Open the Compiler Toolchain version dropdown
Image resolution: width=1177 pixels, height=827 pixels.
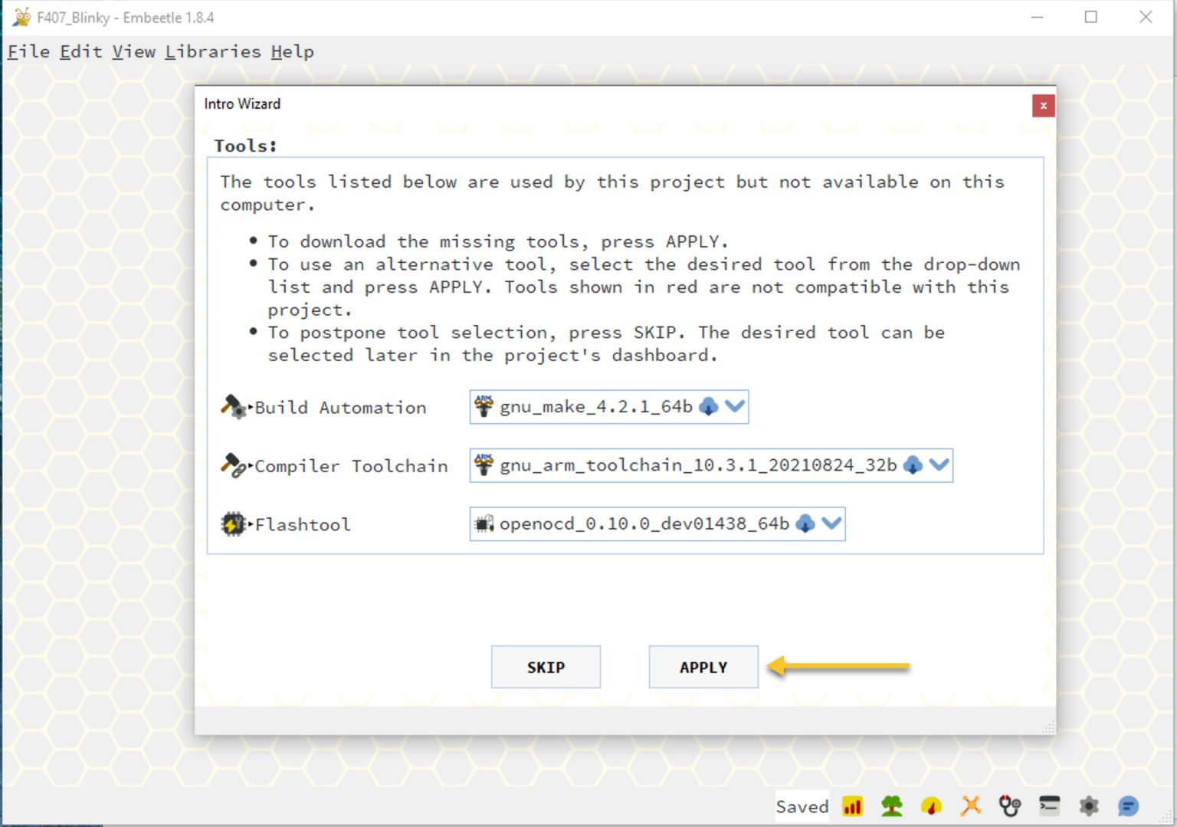click(940, 465)
